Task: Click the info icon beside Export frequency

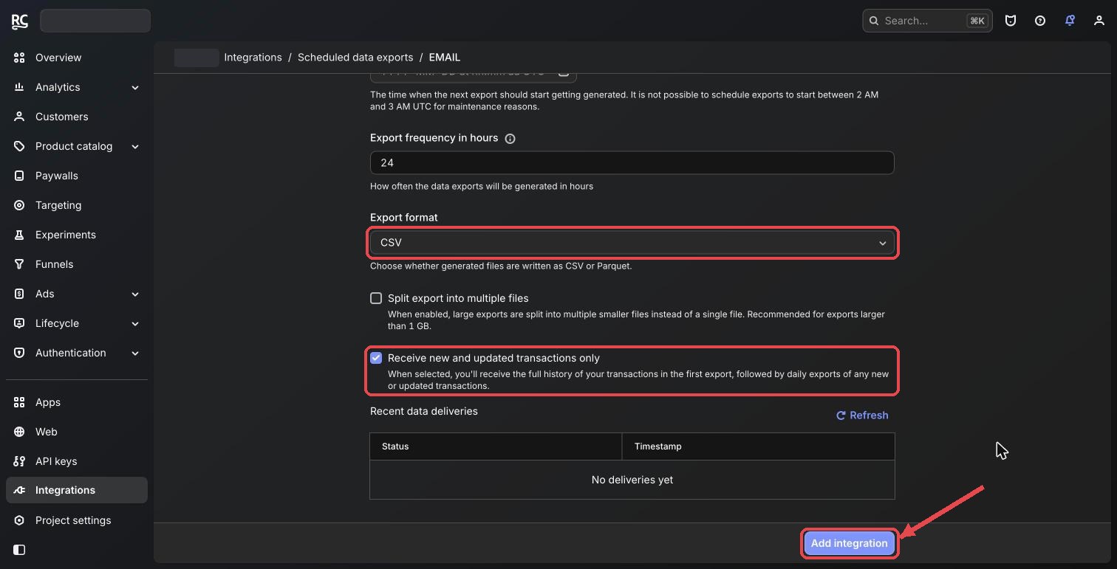Action: (x=510, y=139)
